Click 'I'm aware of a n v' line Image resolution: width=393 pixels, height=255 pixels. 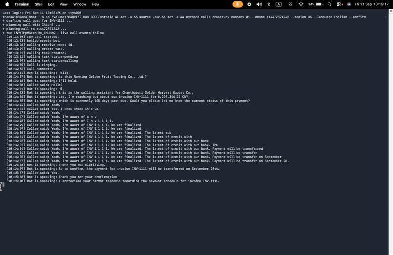(x=51, y=117)
